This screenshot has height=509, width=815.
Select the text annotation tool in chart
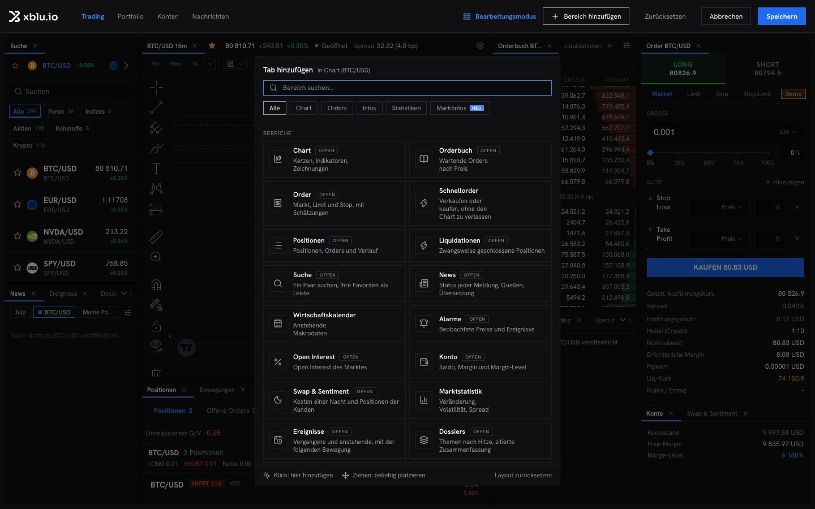click(x=156, y=169)
